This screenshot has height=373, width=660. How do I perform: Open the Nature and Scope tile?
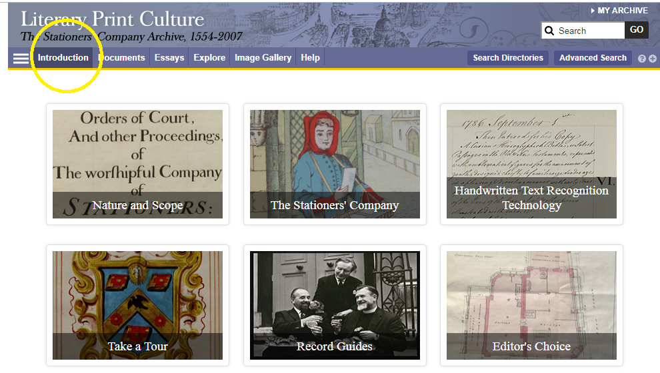(137, 164)
